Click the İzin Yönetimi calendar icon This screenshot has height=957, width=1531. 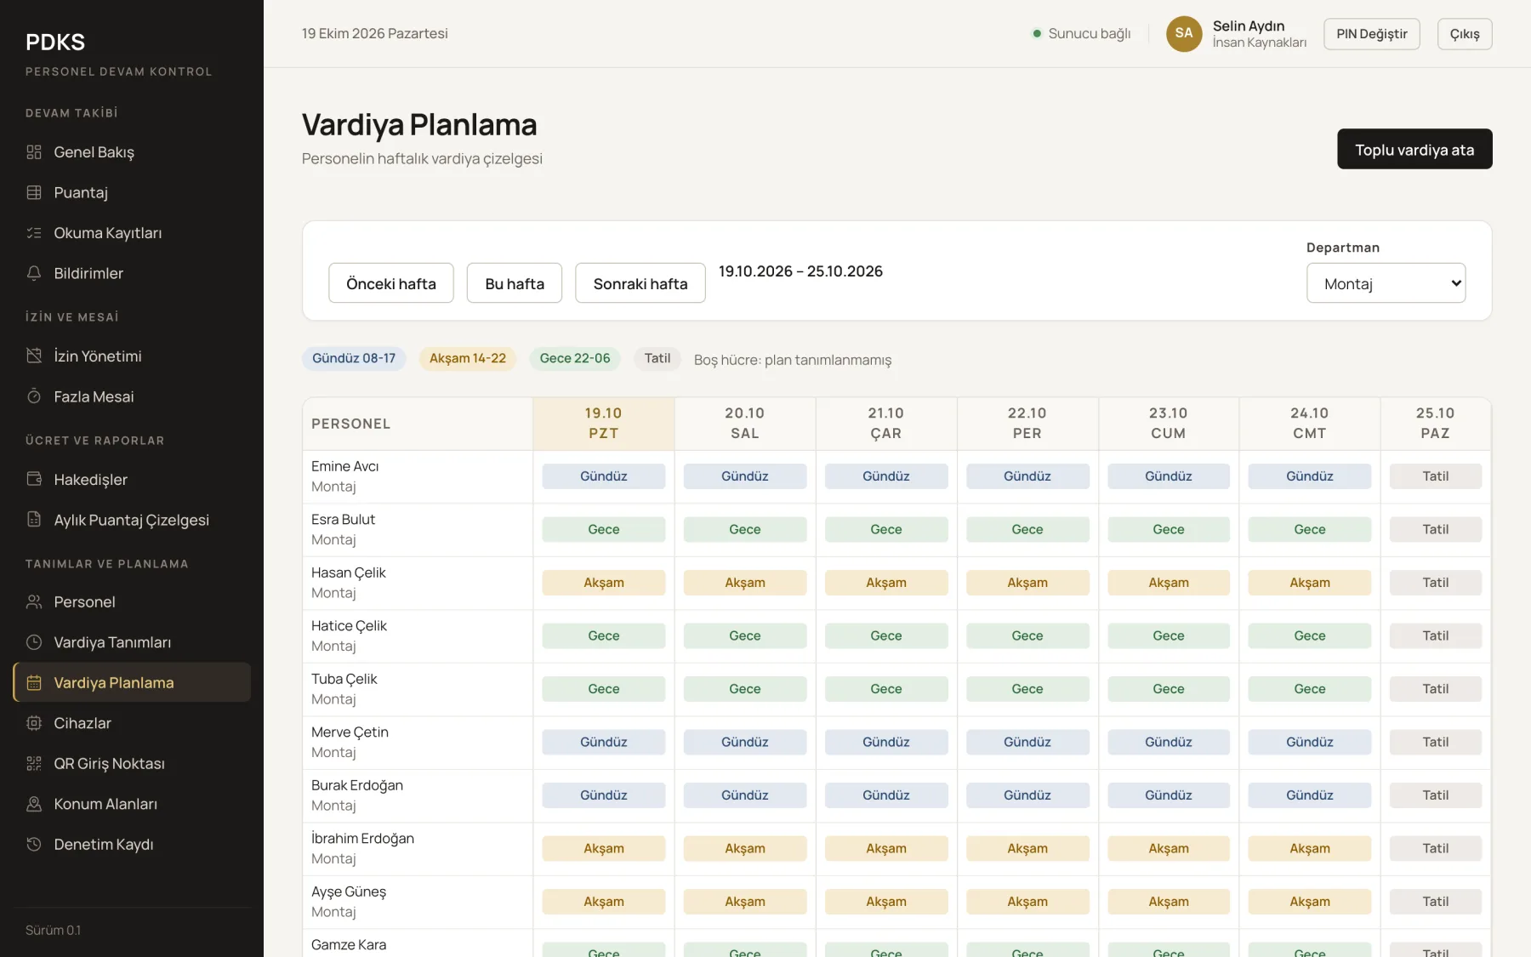pos(34,356)
